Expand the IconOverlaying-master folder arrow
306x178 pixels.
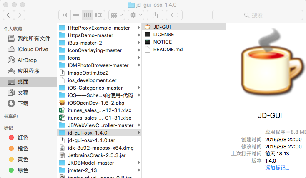(139, 50)
